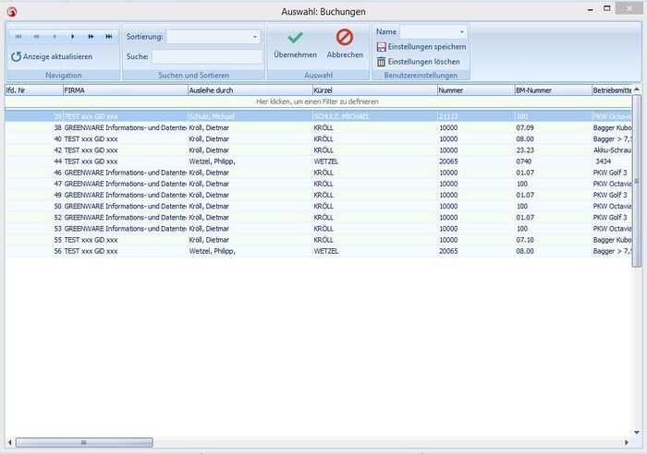Sort by Ausleihe durch column header
Image resolution: width=647 pixels, height=454 pixels.
(250, 90)
